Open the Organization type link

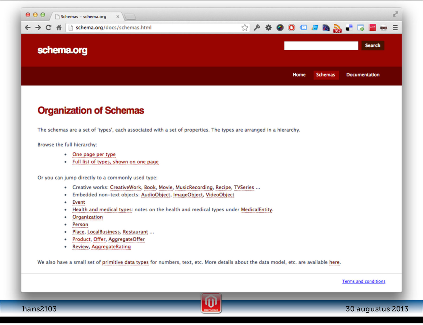pyautogui.click(x=88, y=217)
